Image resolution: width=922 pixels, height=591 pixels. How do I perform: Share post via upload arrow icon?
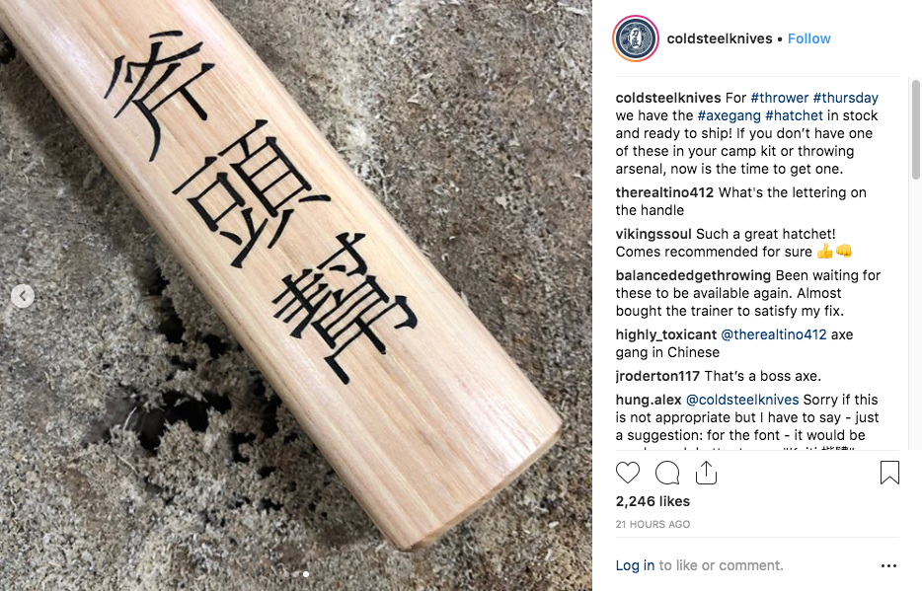pos(706,473)
